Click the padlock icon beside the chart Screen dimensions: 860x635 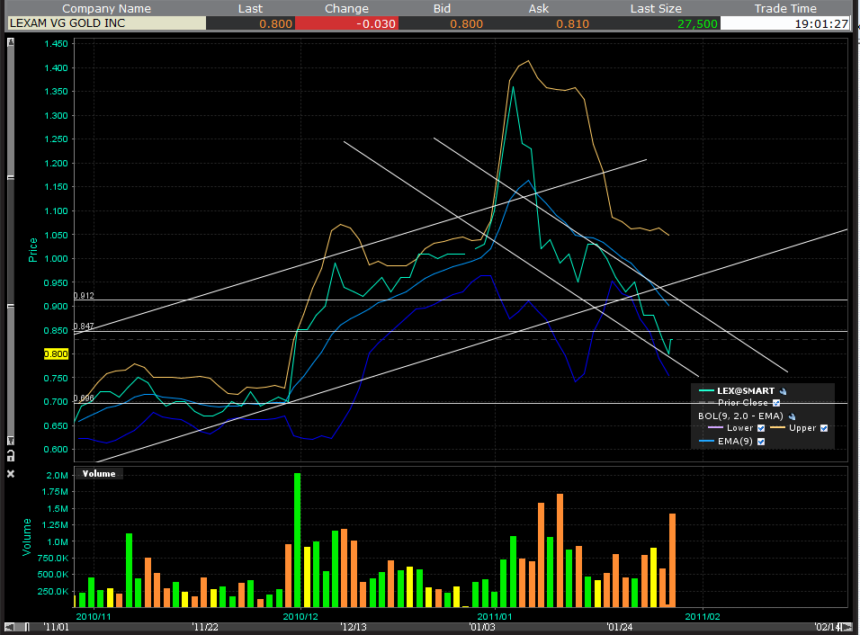(x=11, y=457)
